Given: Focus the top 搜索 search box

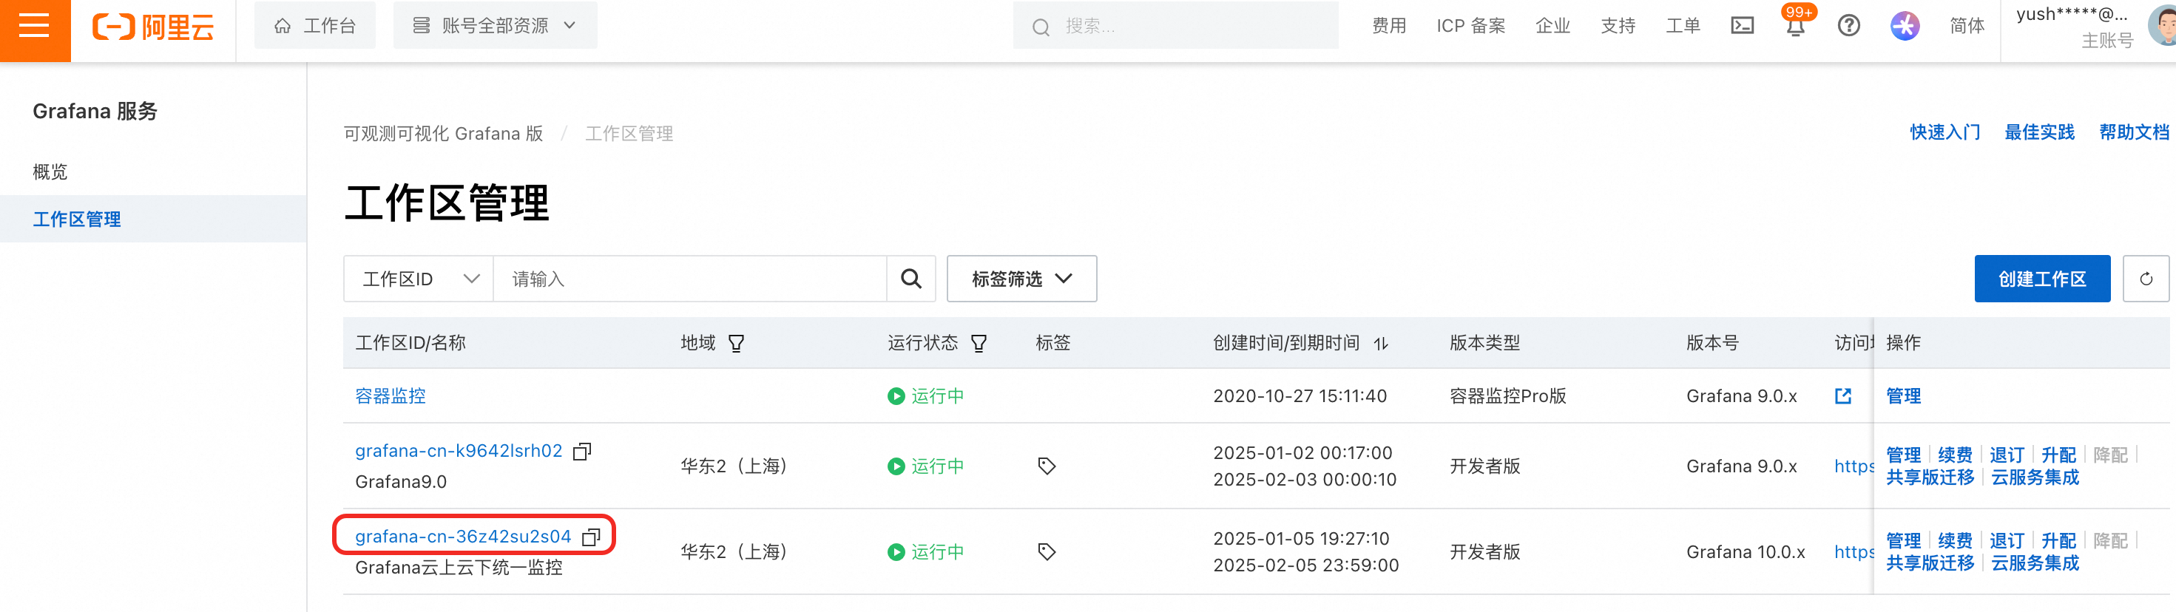Looking at the screenshot, I should pyautogui.click(x=1175, y=26).
